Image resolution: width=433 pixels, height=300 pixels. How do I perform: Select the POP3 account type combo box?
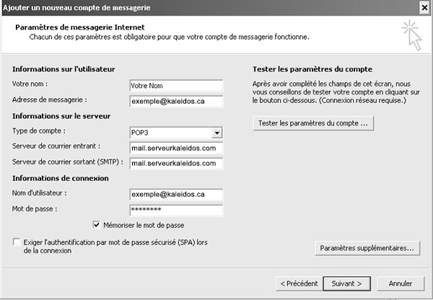point(176,133)
